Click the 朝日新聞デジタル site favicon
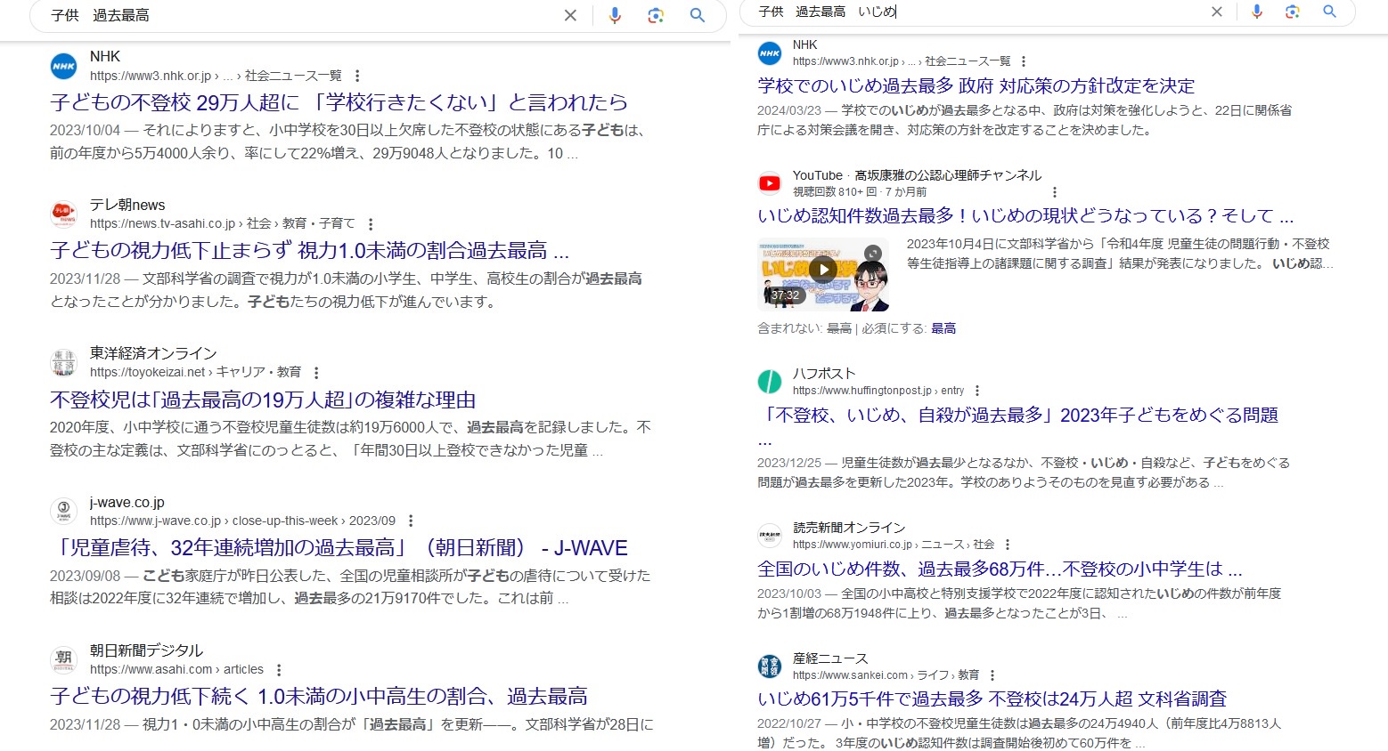This screenshot has width=1388, height=751. click(x=64, y=660)
